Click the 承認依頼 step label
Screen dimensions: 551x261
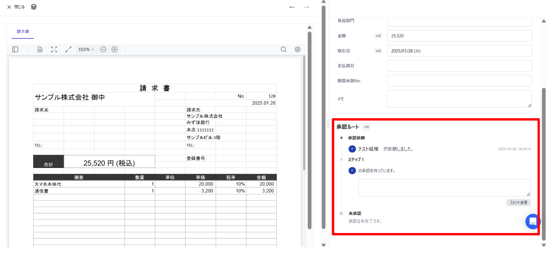356,138
